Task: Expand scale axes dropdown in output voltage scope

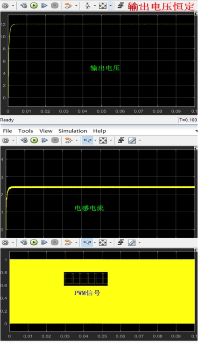Action: (x=111, y=6)
